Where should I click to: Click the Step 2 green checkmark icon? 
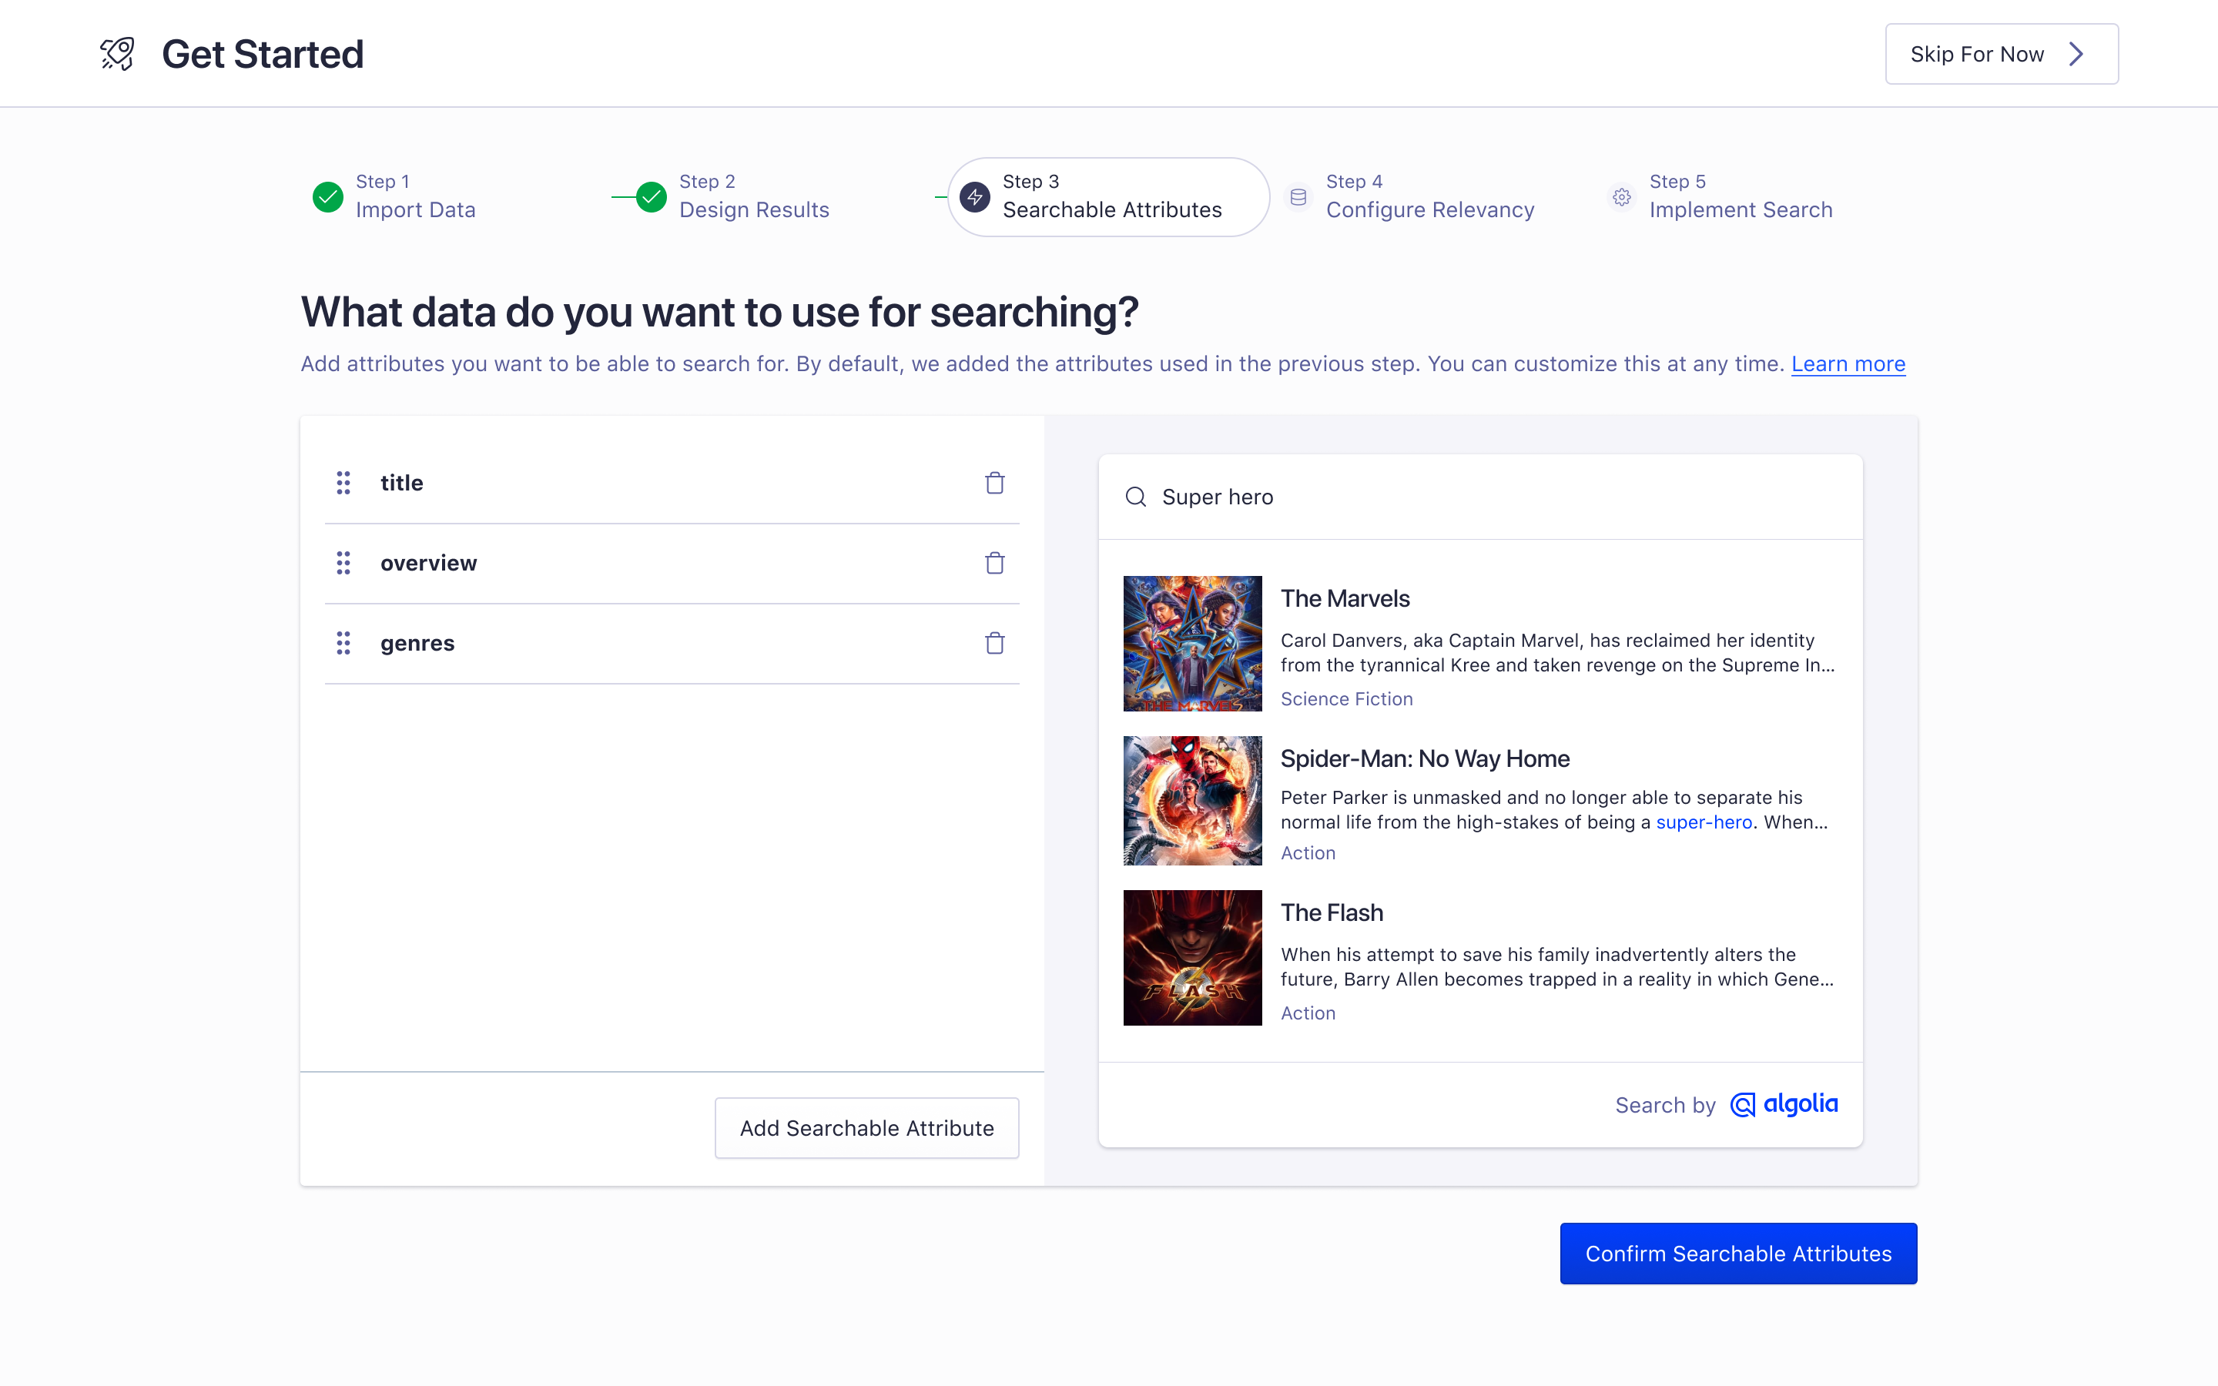[x=651, y=197]
